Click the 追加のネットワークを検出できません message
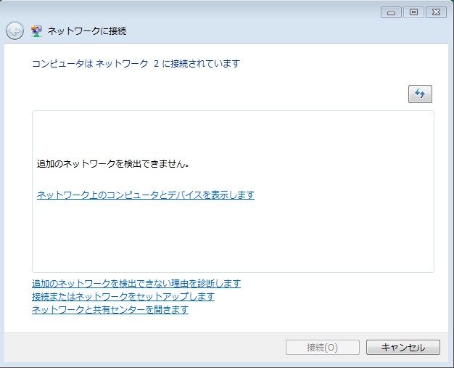Screen dimensions: 454x368 pyautogui.click(x=113, y=164)
